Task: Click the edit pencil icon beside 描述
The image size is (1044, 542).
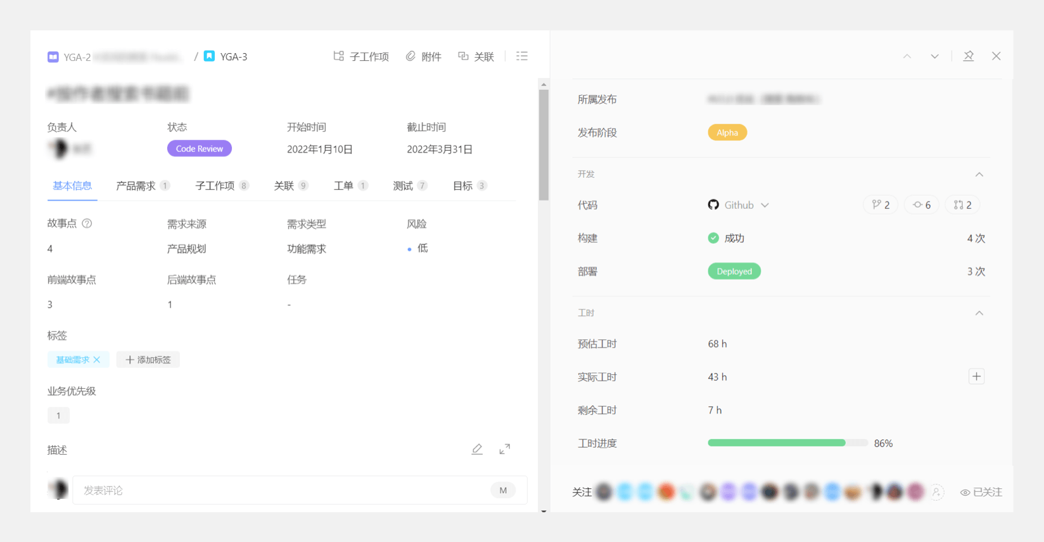Action: point(477,449)
